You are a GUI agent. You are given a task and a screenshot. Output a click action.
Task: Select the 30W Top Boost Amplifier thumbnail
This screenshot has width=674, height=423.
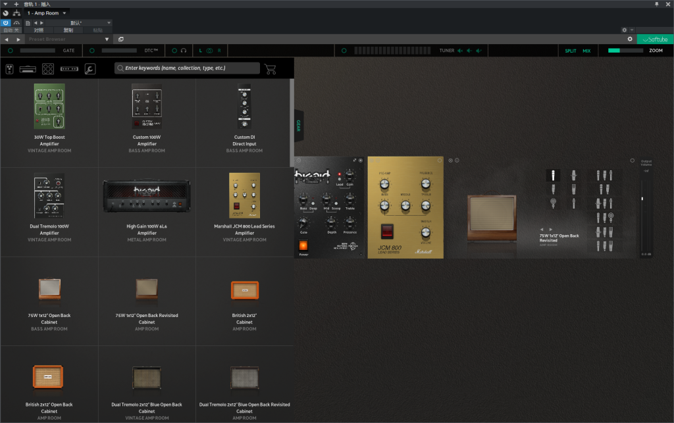pyautogui.click(x=49, y=106)
